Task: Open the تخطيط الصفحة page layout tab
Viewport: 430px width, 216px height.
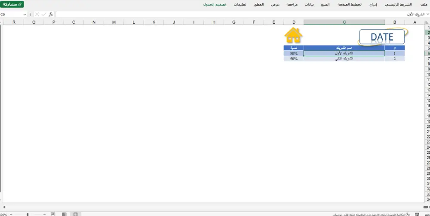Action: (x=349, y=5)
